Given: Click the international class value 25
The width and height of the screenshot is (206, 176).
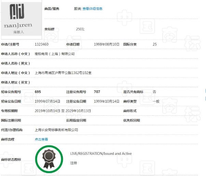Looking at the screenshot, I should [x=154, y=44].
